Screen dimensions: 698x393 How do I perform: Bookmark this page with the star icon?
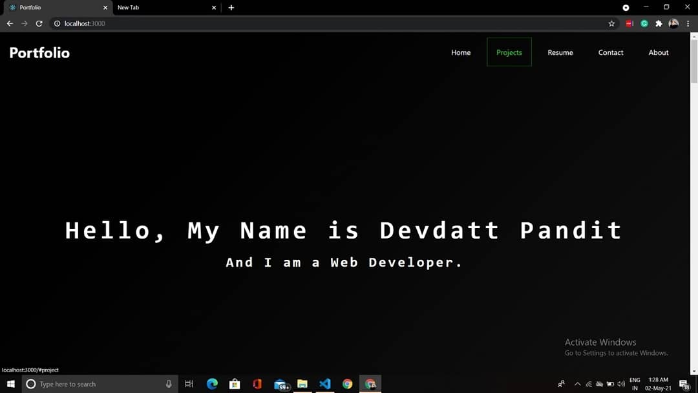(611, 23)
